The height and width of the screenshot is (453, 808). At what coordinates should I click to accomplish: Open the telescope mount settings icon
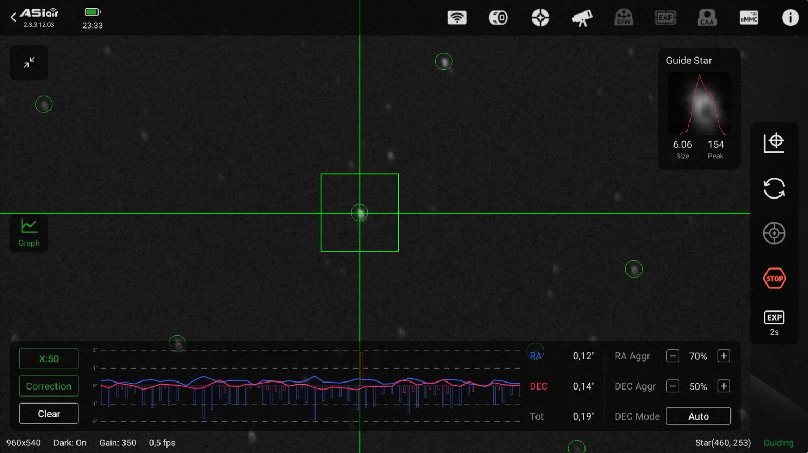pyautogui.click(x=582, y=18)
